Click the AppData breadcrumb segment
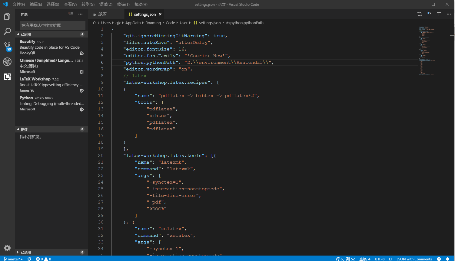Viewport: 455px width, 261px height. click(133, 23)
